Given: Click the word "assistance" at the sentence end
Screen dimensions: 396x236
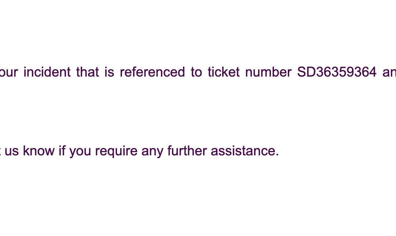Looking at the screenshot, I should pyautogui.click(x=242, y=151).
